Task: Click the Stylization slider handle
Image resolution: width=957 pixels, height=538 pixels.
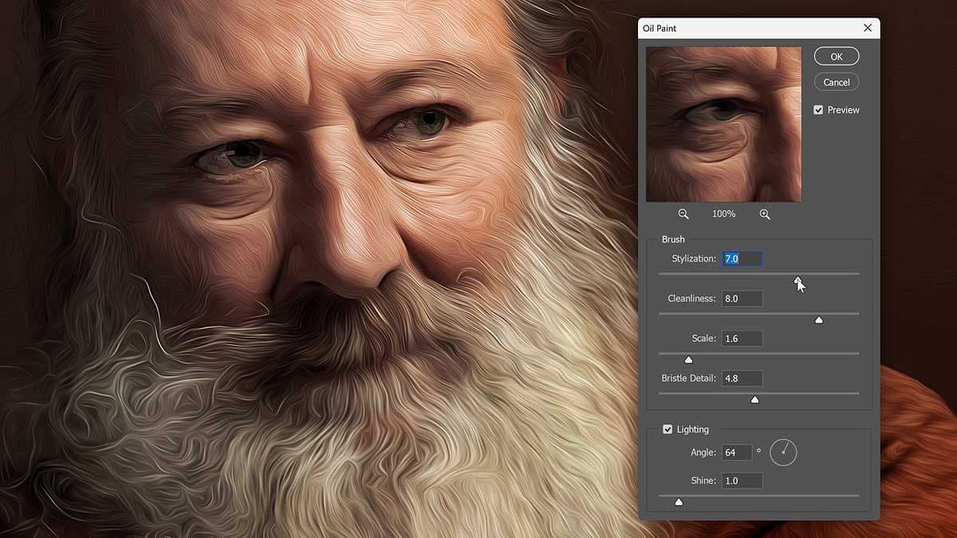Action: 797,279
